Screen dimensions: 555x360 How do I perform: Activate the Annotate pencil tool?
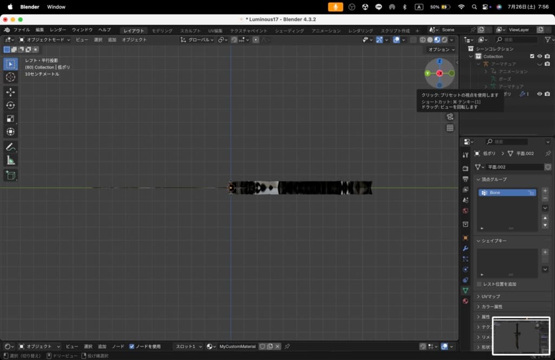coord(10,147)
